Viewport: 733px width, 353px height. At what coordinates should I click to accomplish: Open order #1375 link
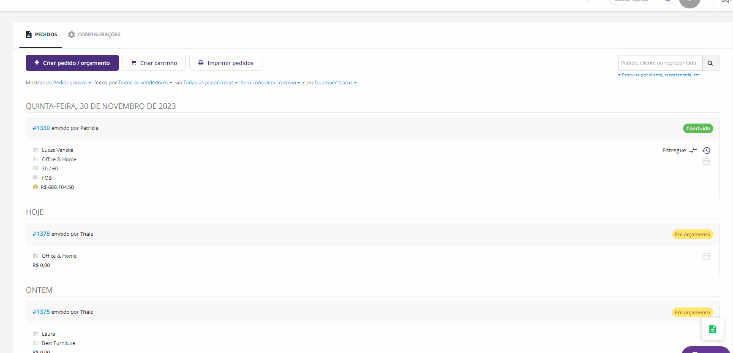[41, 312]
